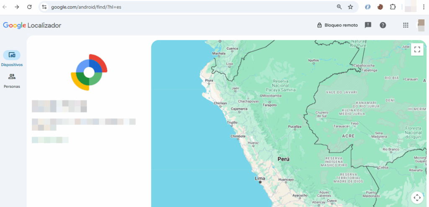Viewport: 429px width, 207px height.
Task: Click the Google Localizador logo
Action: click(x=32, y=26)
